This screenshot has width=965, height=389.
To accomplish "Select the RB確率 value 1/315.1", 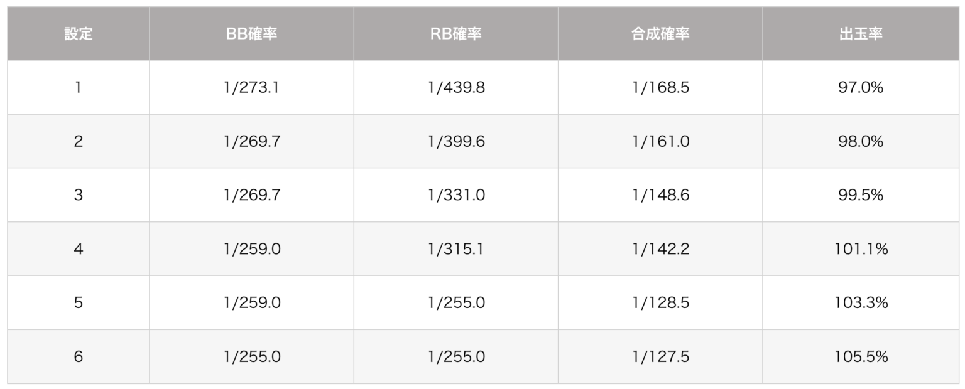I will [455, 249].
